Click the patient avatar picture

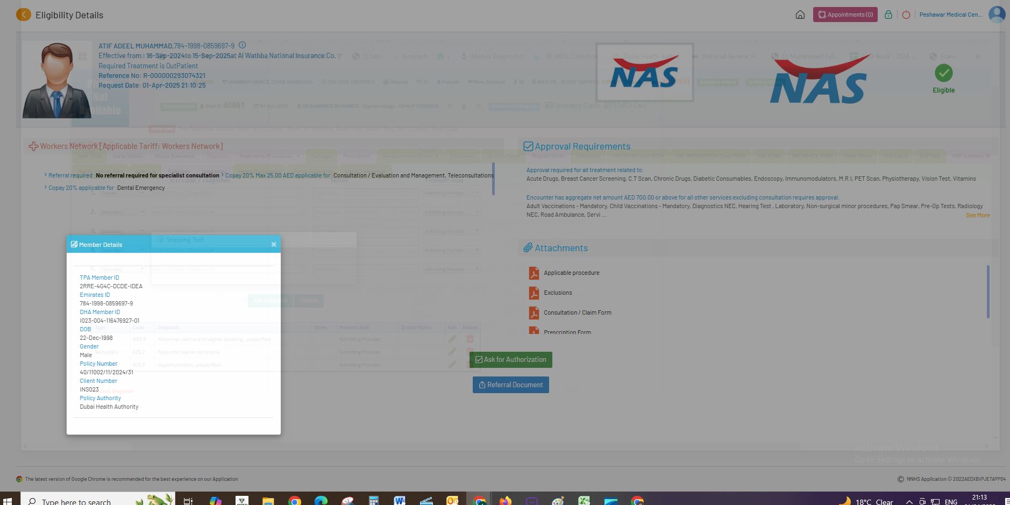[57, 80]
